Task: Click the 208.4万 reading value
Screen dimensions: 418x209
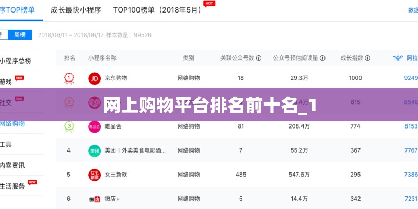Action: [x=299, y=126]
